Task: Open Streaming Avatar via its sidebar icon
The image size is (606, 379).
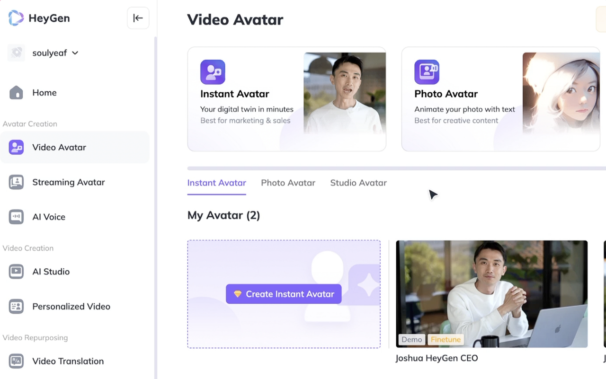Action: click(16, 182)
